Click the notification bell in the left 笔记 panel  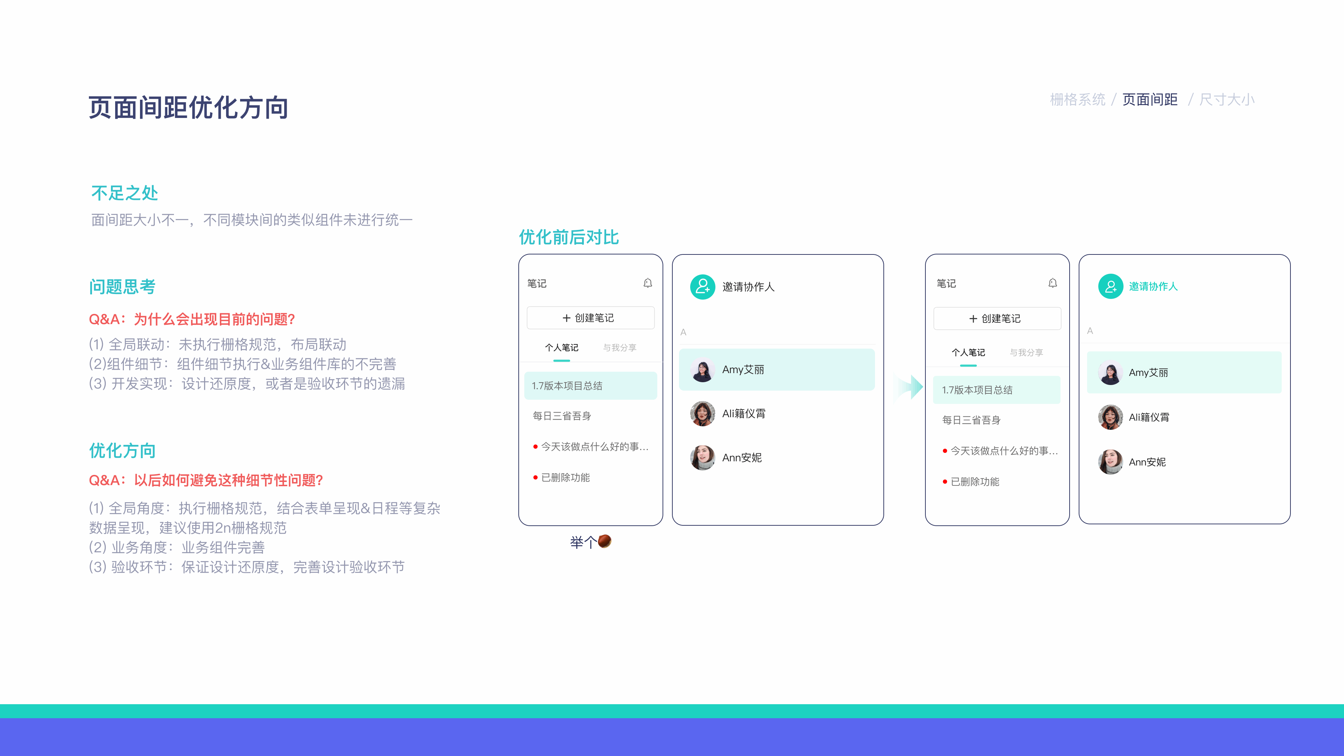(x=649, y=283)
